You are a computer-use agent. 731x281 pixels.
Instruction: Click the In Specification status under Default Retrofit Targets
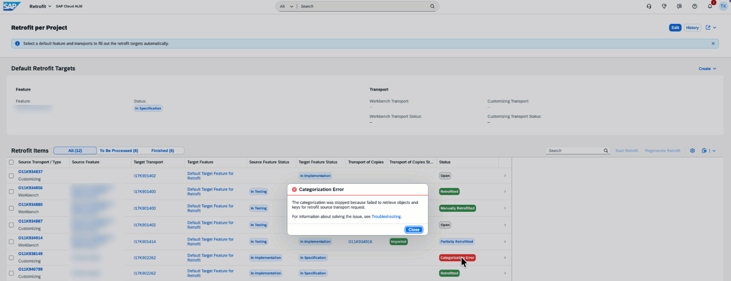point(148,108)
